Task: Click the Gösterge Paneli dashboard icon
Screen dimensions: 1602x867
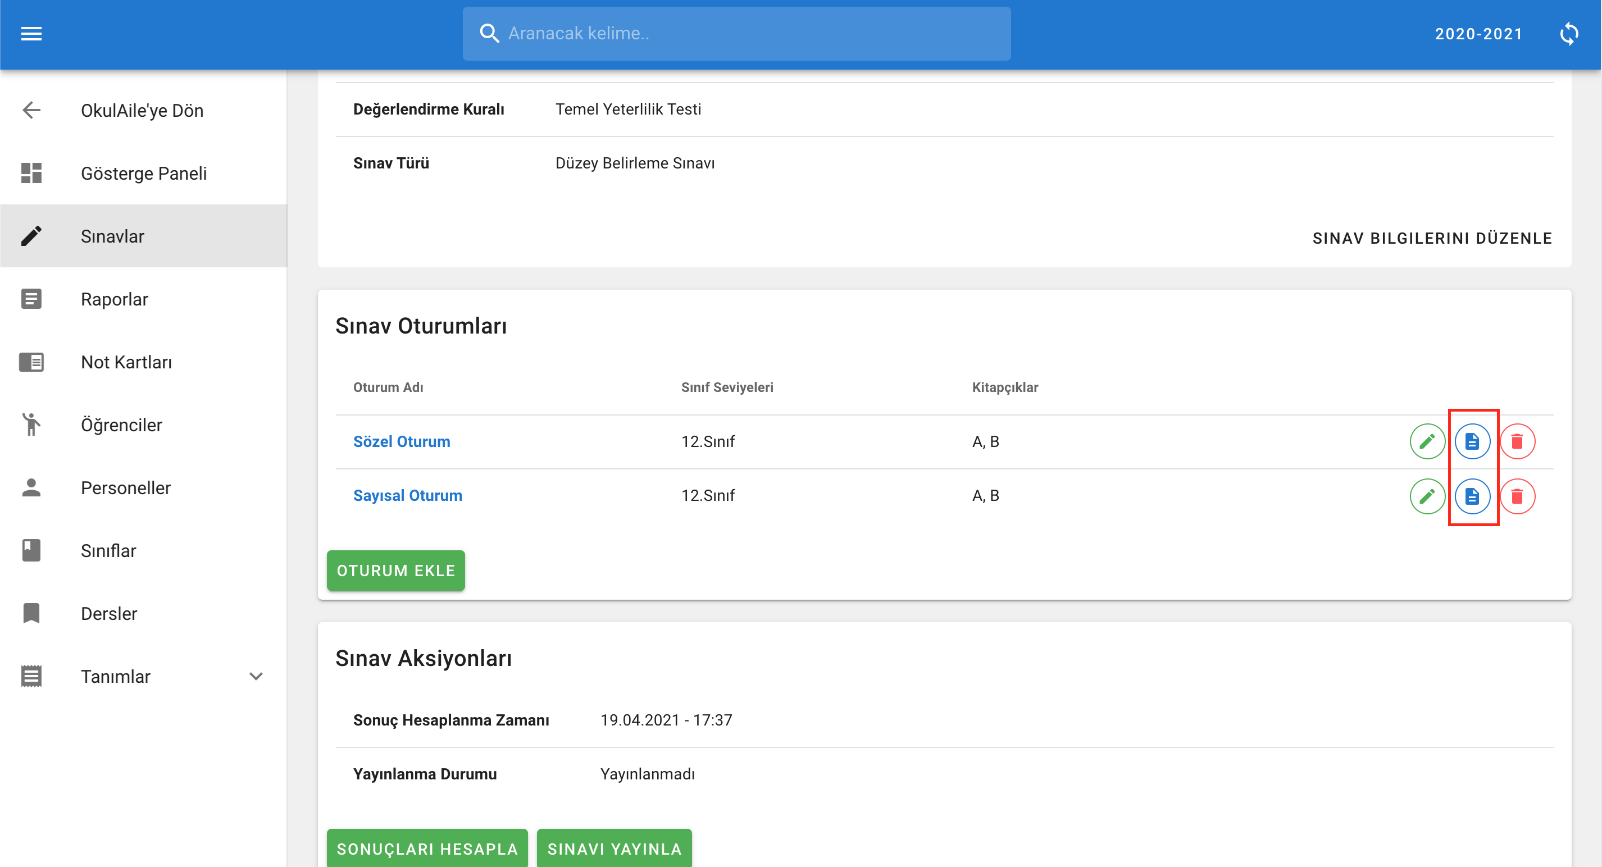Action: tap(31, 174)
